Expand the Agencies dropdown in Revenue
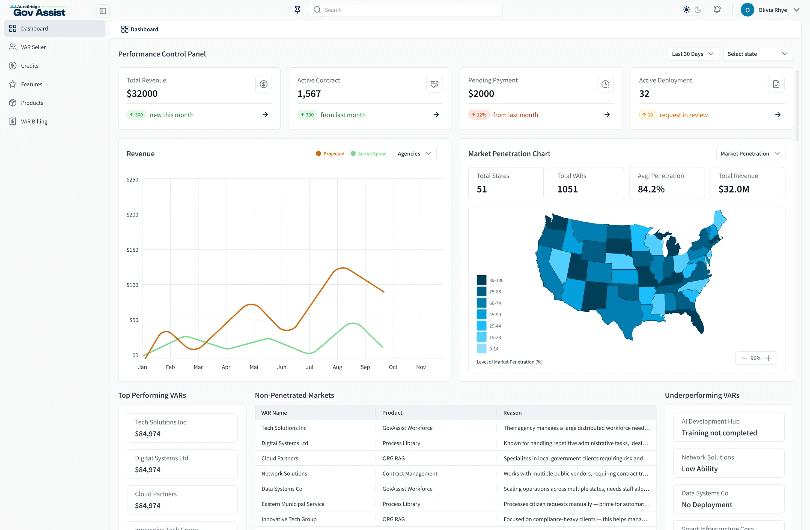 414,154
